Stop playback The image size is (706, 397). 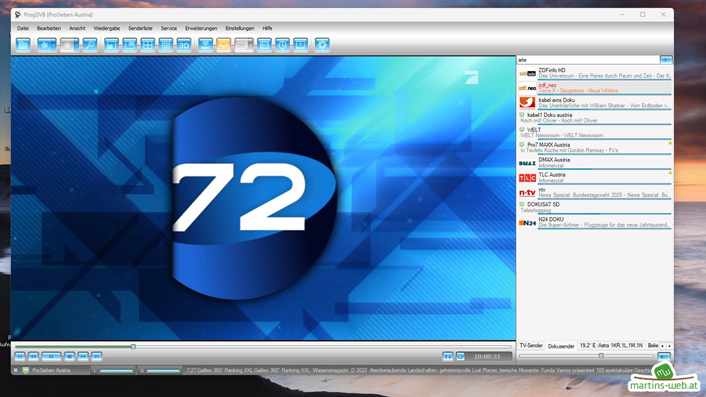[x=69, y=356]
